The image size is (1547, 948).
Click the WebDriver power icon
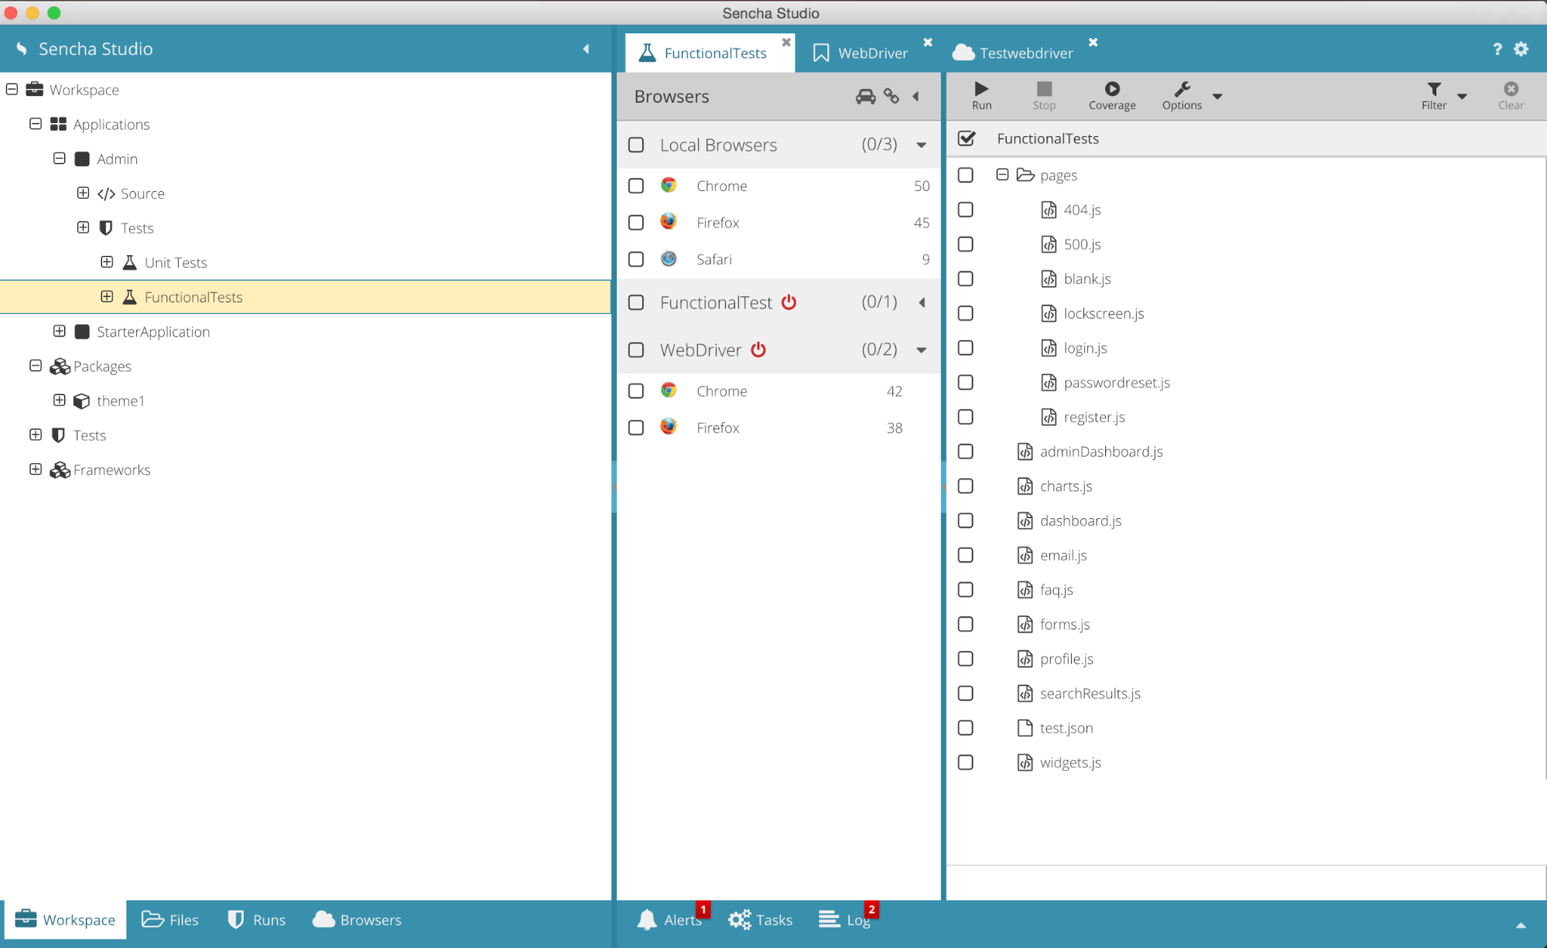758,350
